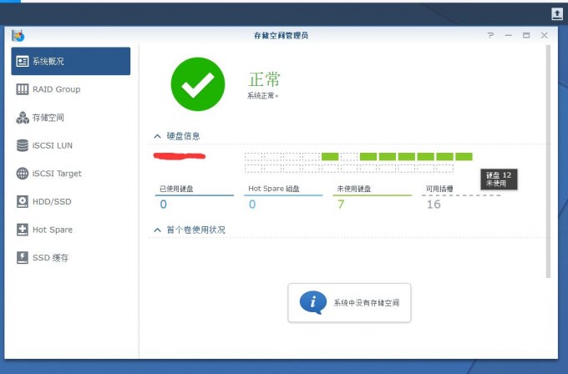568x374 pixels.
Task: Select the iSCSI Target globe icon
Action: [x=23, y=174]
